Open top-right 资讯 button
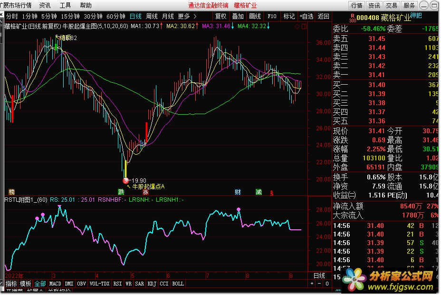This screenshot has width=441, height=295. click(374, 5)
